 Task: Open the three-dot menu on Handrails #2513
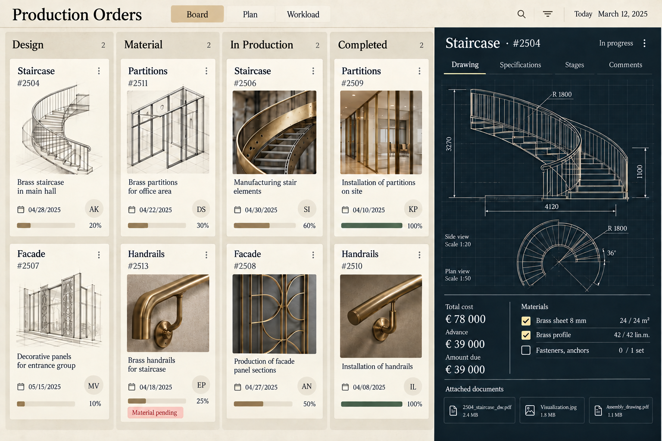pos(206,255)
